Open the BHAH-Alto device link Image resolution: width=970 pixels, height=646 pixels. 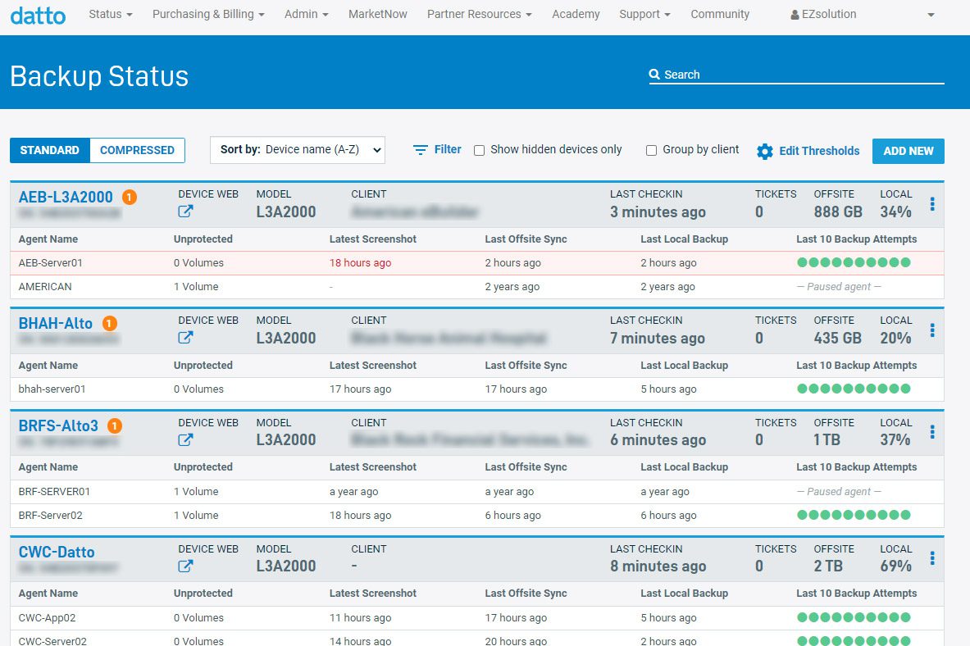tap(56, 323)
